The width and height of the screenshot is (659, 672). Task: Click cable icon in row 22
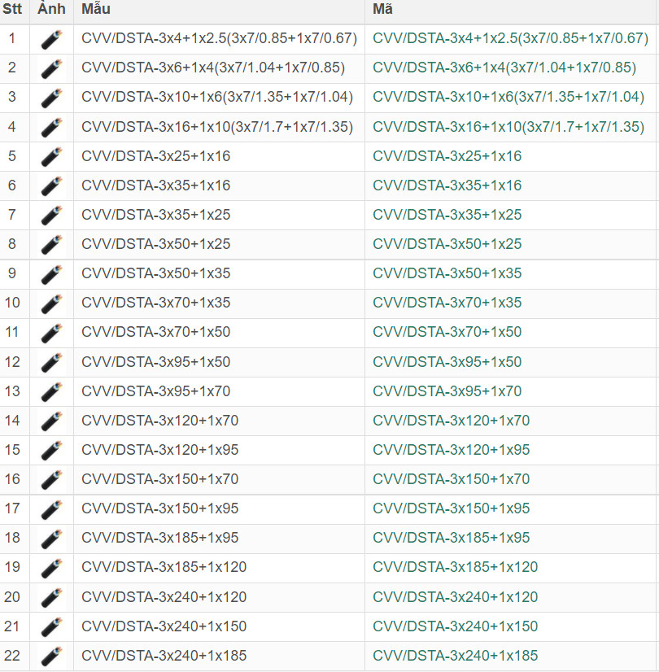click(x=51, y=656)
